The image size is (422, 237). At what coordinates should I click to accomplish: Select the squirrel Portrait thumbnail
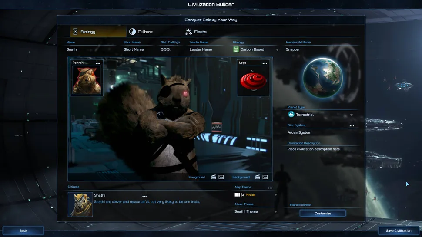click(87, 81)
